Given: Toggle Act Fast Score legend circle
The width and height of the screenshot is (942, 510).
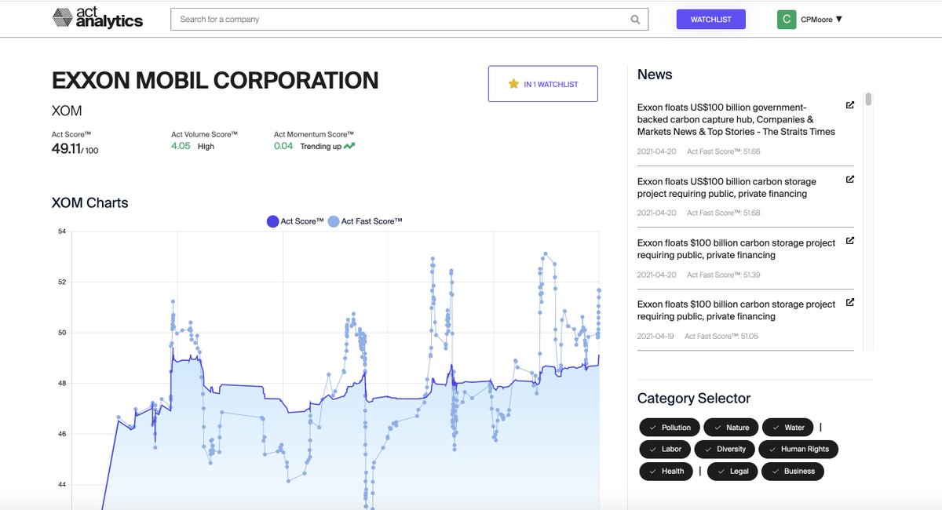Looking at the screenshot, I should click(x=334, y=222).
